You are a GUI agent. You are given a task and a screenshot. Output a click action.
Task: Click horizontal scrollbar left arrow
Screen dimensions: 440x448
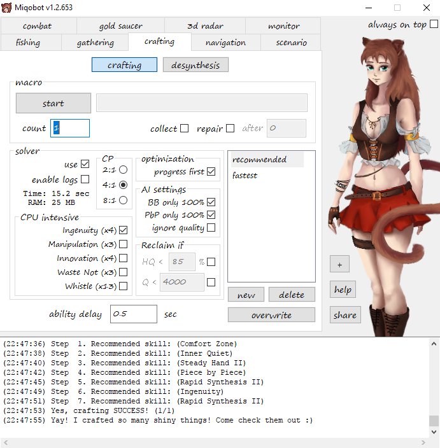6,442
